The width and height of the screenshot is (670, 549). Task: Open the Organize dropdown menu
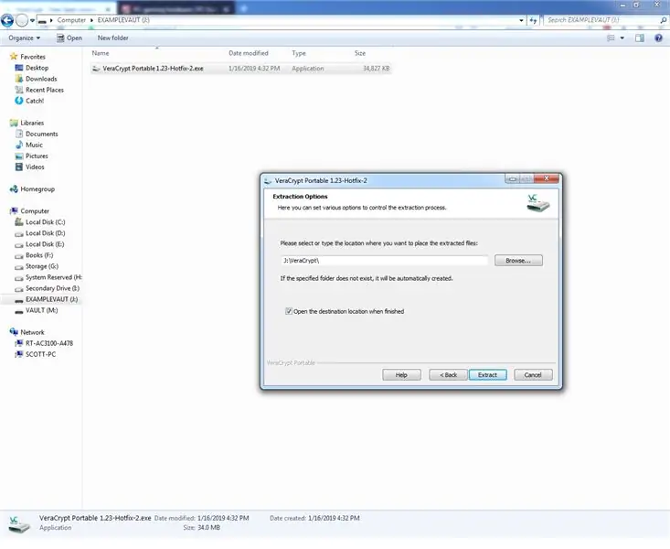coord(25,38)
